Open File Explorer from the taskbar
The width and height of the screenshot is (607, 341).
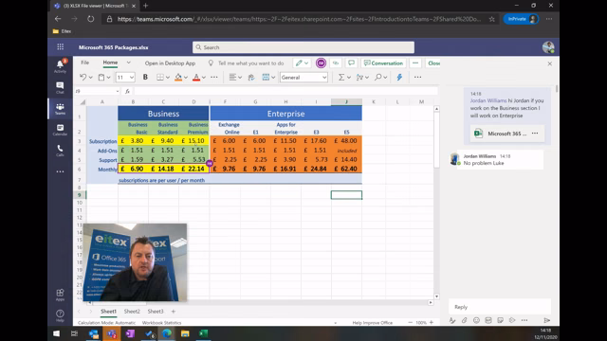click(x=185, y=333)
